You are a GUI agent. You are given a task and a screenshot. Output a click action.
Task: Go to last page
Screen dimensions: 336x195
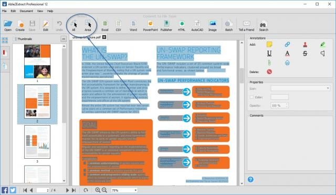(73, 190)
